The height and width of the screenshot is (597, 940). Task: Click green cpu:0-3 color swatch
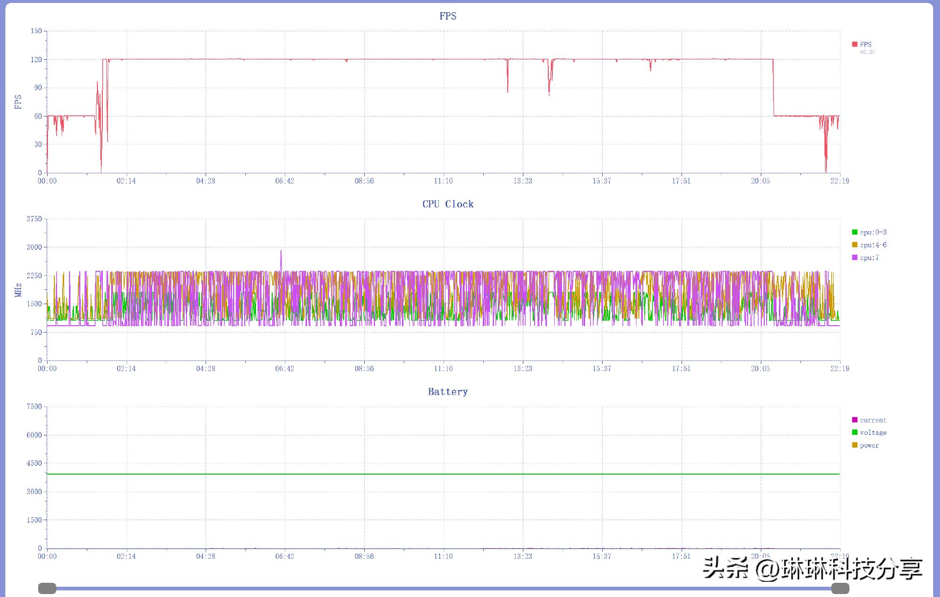(855, 232)
